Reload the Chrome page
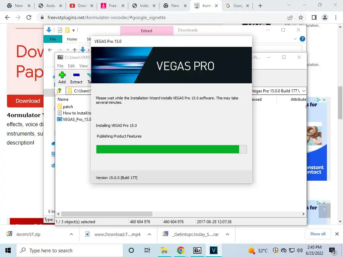The height and width of the screenshot is (257, 343). pos(29,17)
